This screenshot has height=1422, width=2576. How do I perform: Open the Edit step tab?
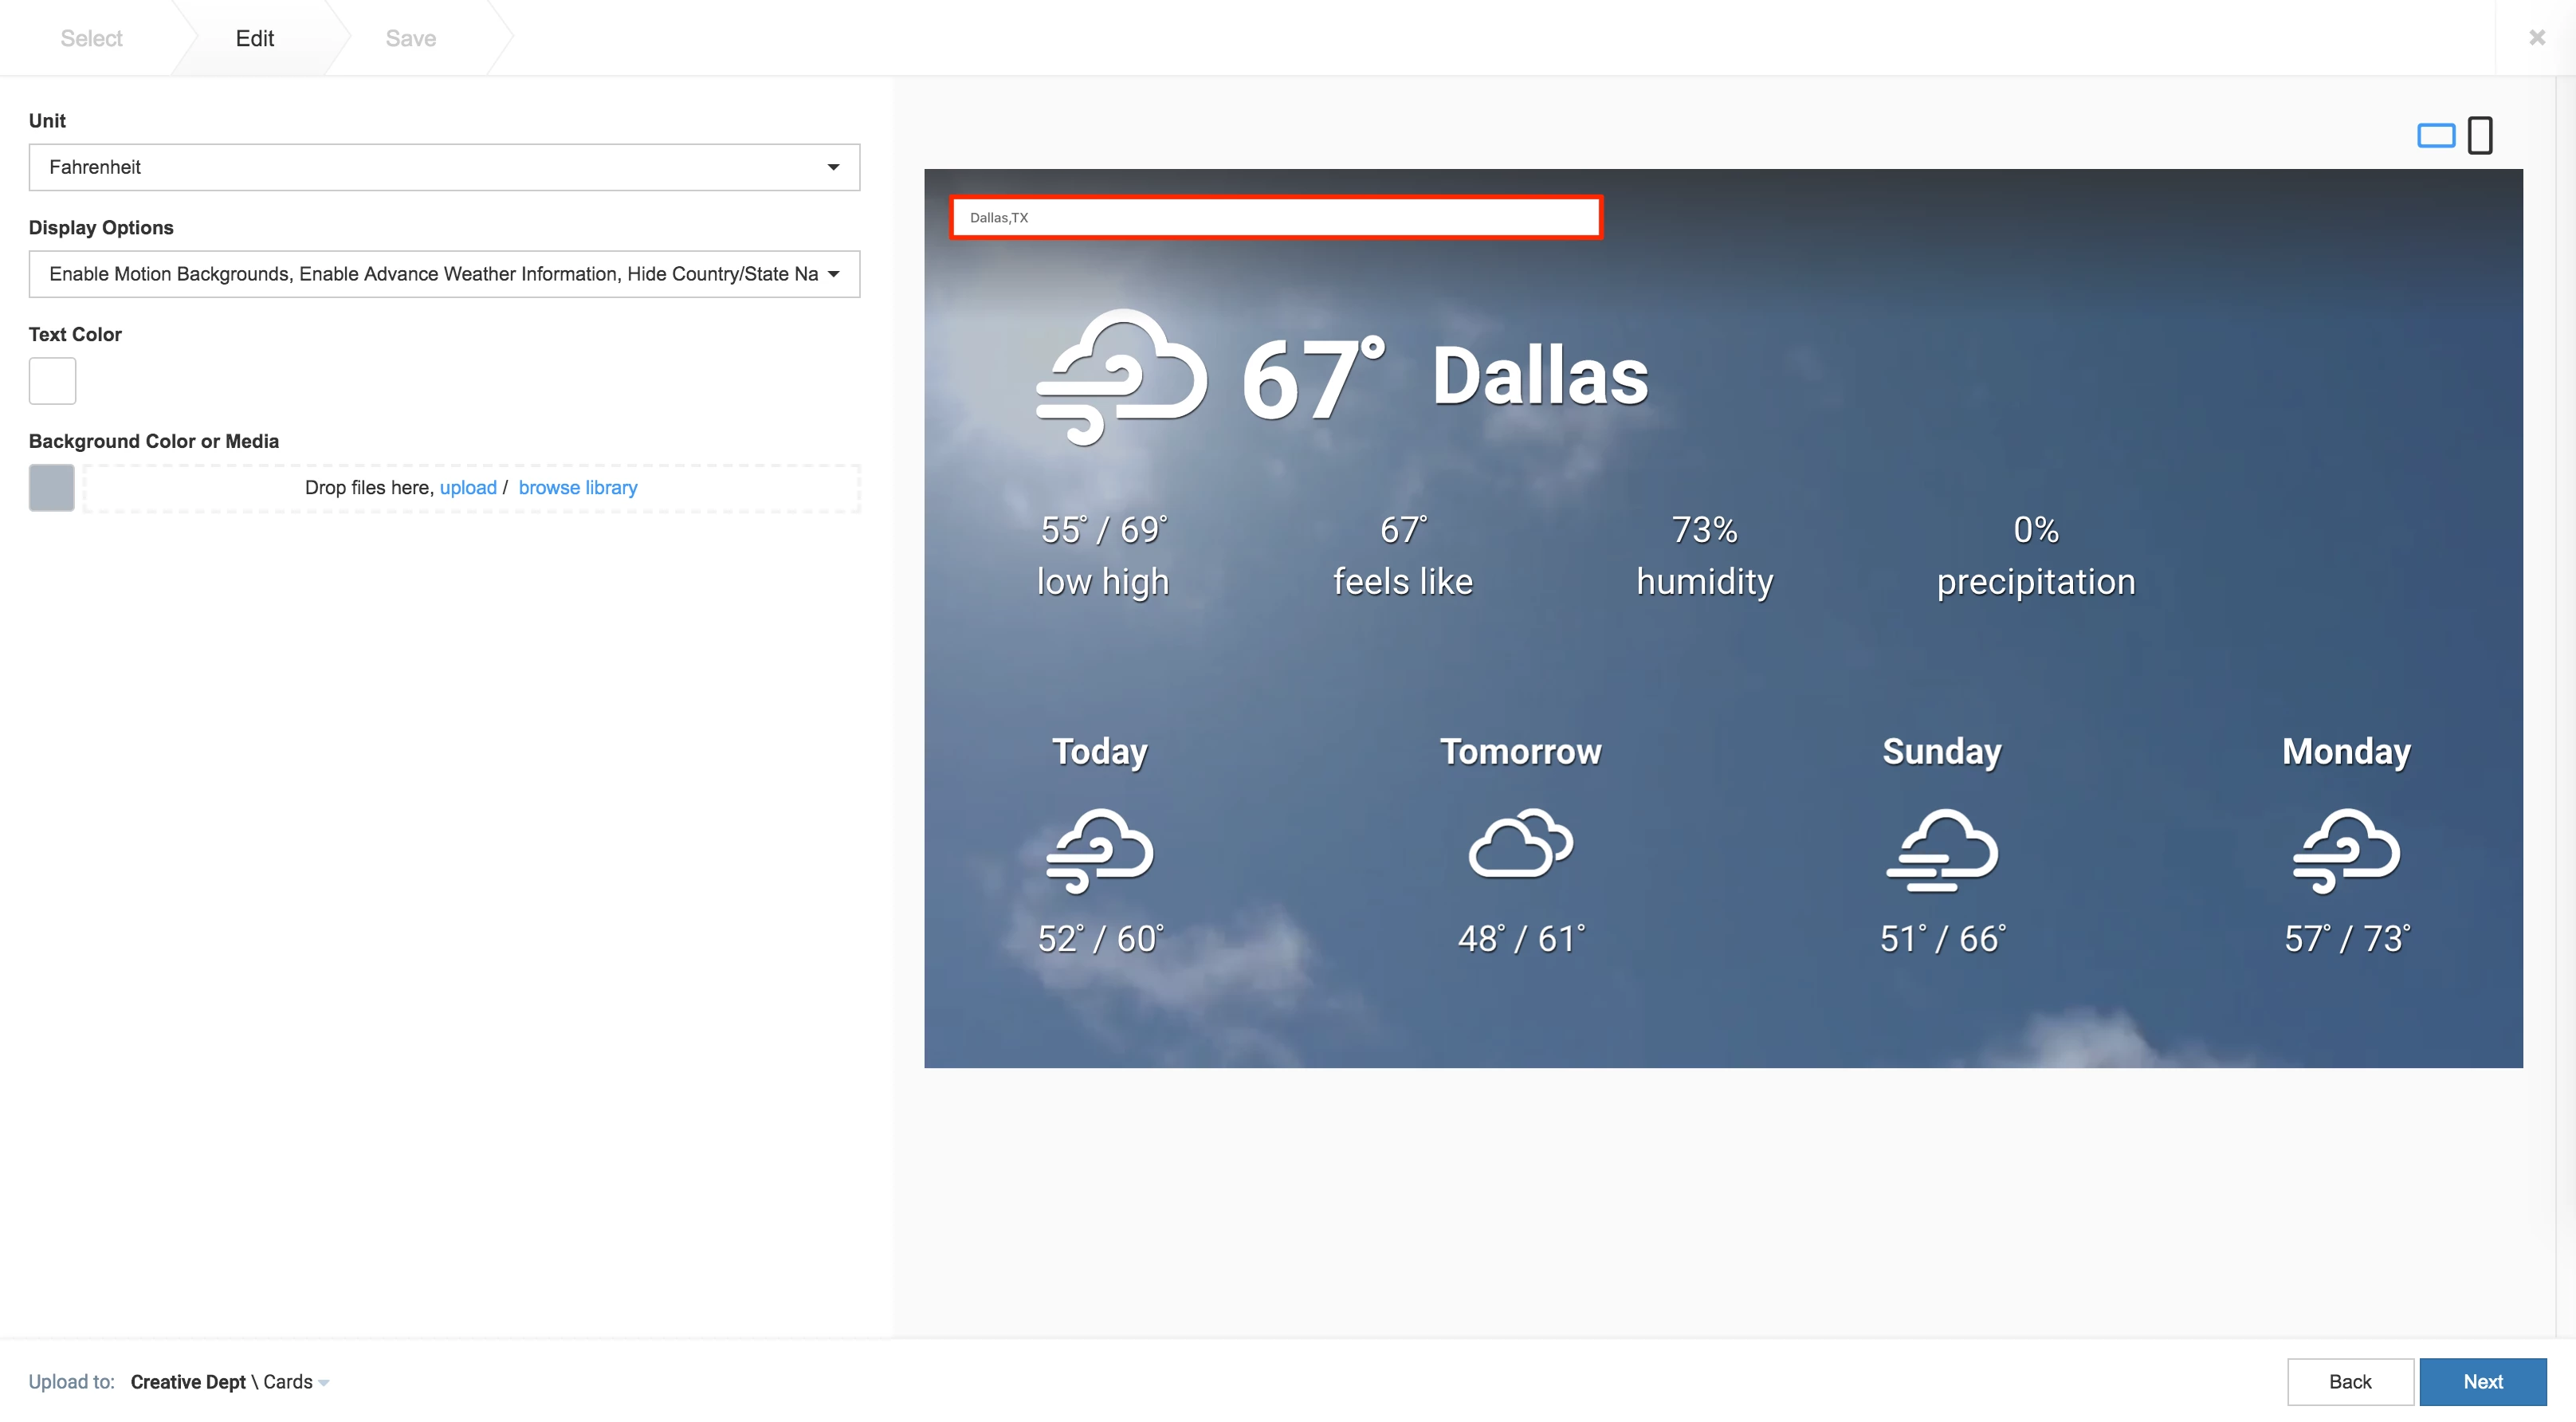pyautogui.click(x=254, y=38)
